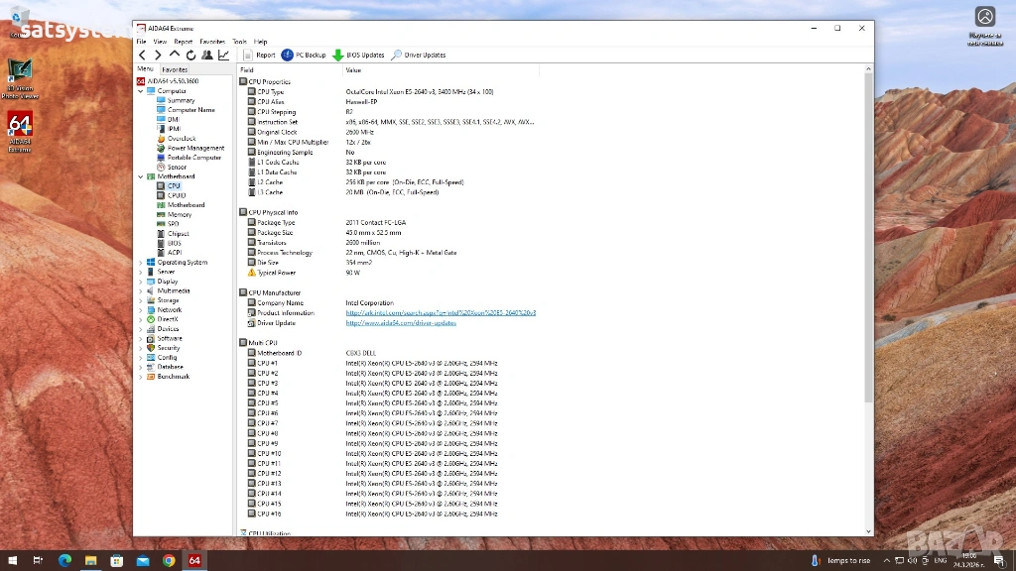Expand the Benchmark tree node
This screenshot has height=571, width=1016.
pos(141,377)
